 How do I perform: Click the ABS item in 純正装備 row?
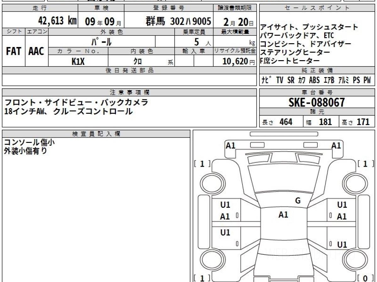[x=314, y=80]
